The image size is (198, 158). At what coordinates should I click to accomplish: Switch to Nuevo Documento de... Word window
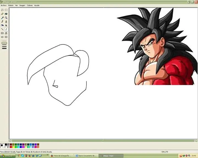click(x=86, y=156)
